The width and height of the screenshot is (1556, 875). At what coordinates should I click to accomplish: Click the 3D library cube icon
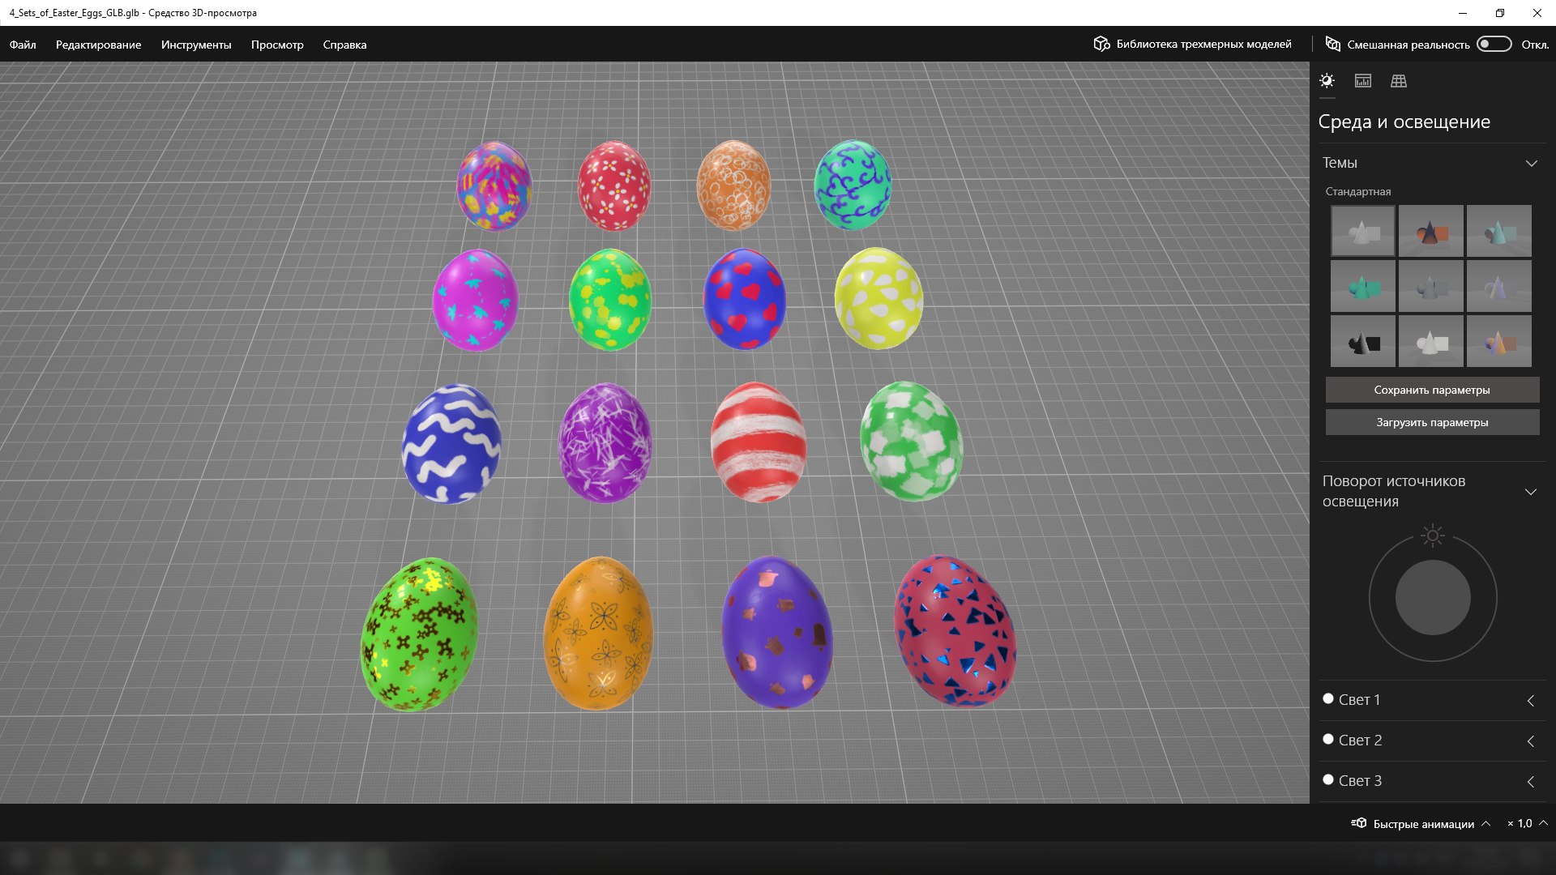[x=1101, y=44]
